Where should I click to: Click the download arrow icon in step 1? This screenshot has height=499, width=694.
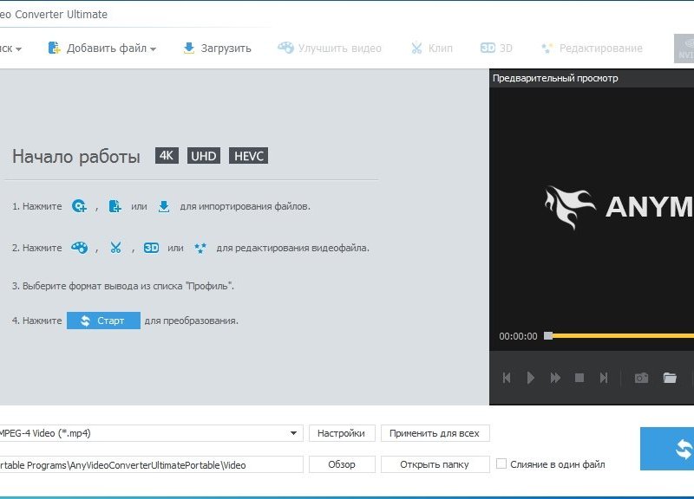(164, 206)
